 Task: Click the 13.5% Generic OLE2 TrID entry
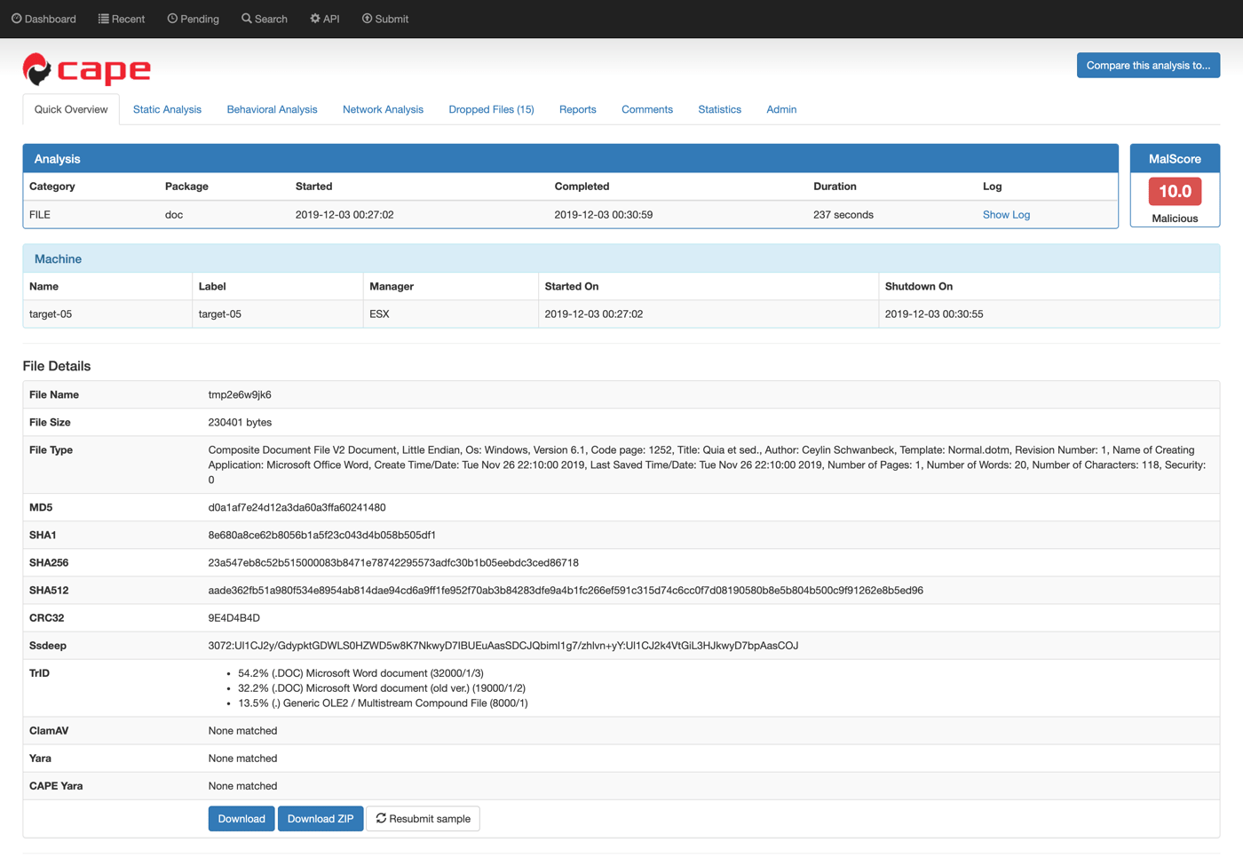(x=383, y=703)
